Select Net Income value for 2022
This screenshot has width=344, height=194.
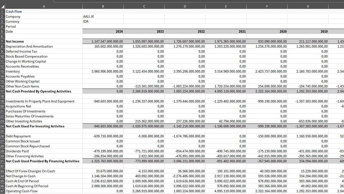tap(185, 41)
